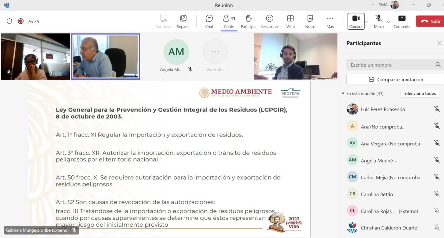Open the title bar ellipsis settings menu
The image size is (444, 238).
point(372,5)
